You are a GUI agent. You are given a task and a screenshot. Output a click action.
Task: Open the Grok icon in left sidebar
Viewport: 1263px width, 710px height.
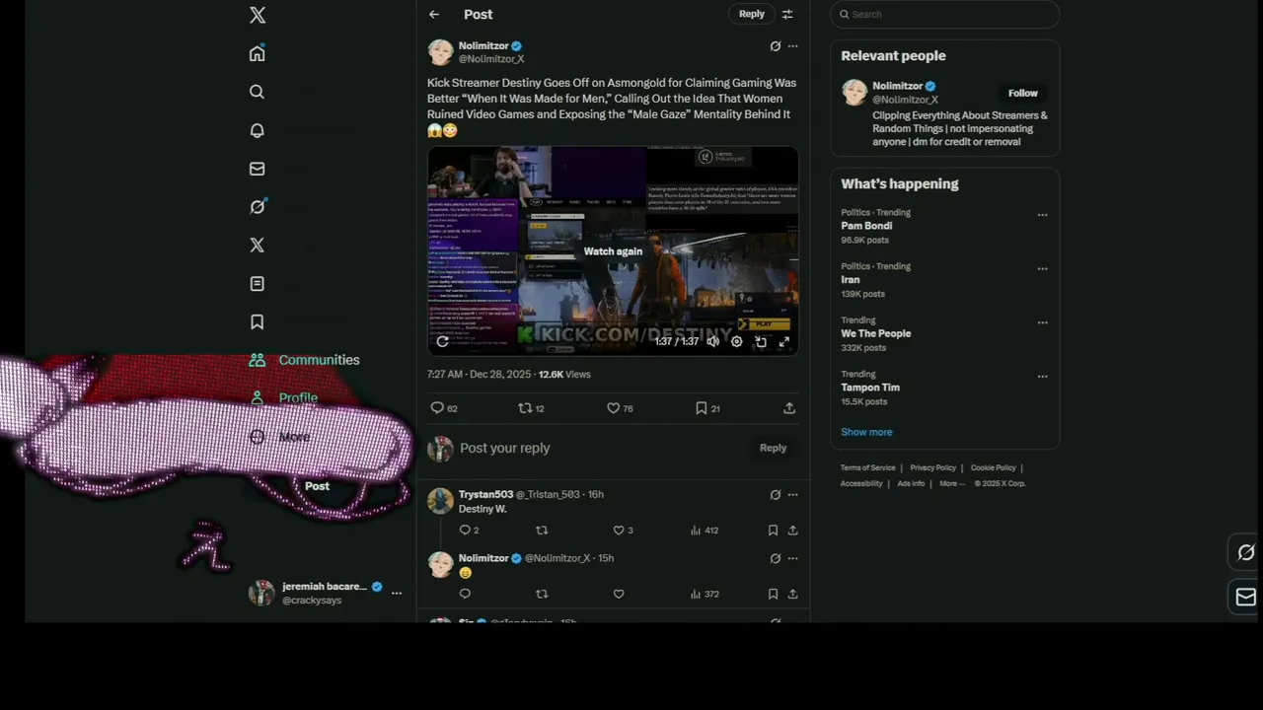tap(258, 206)
